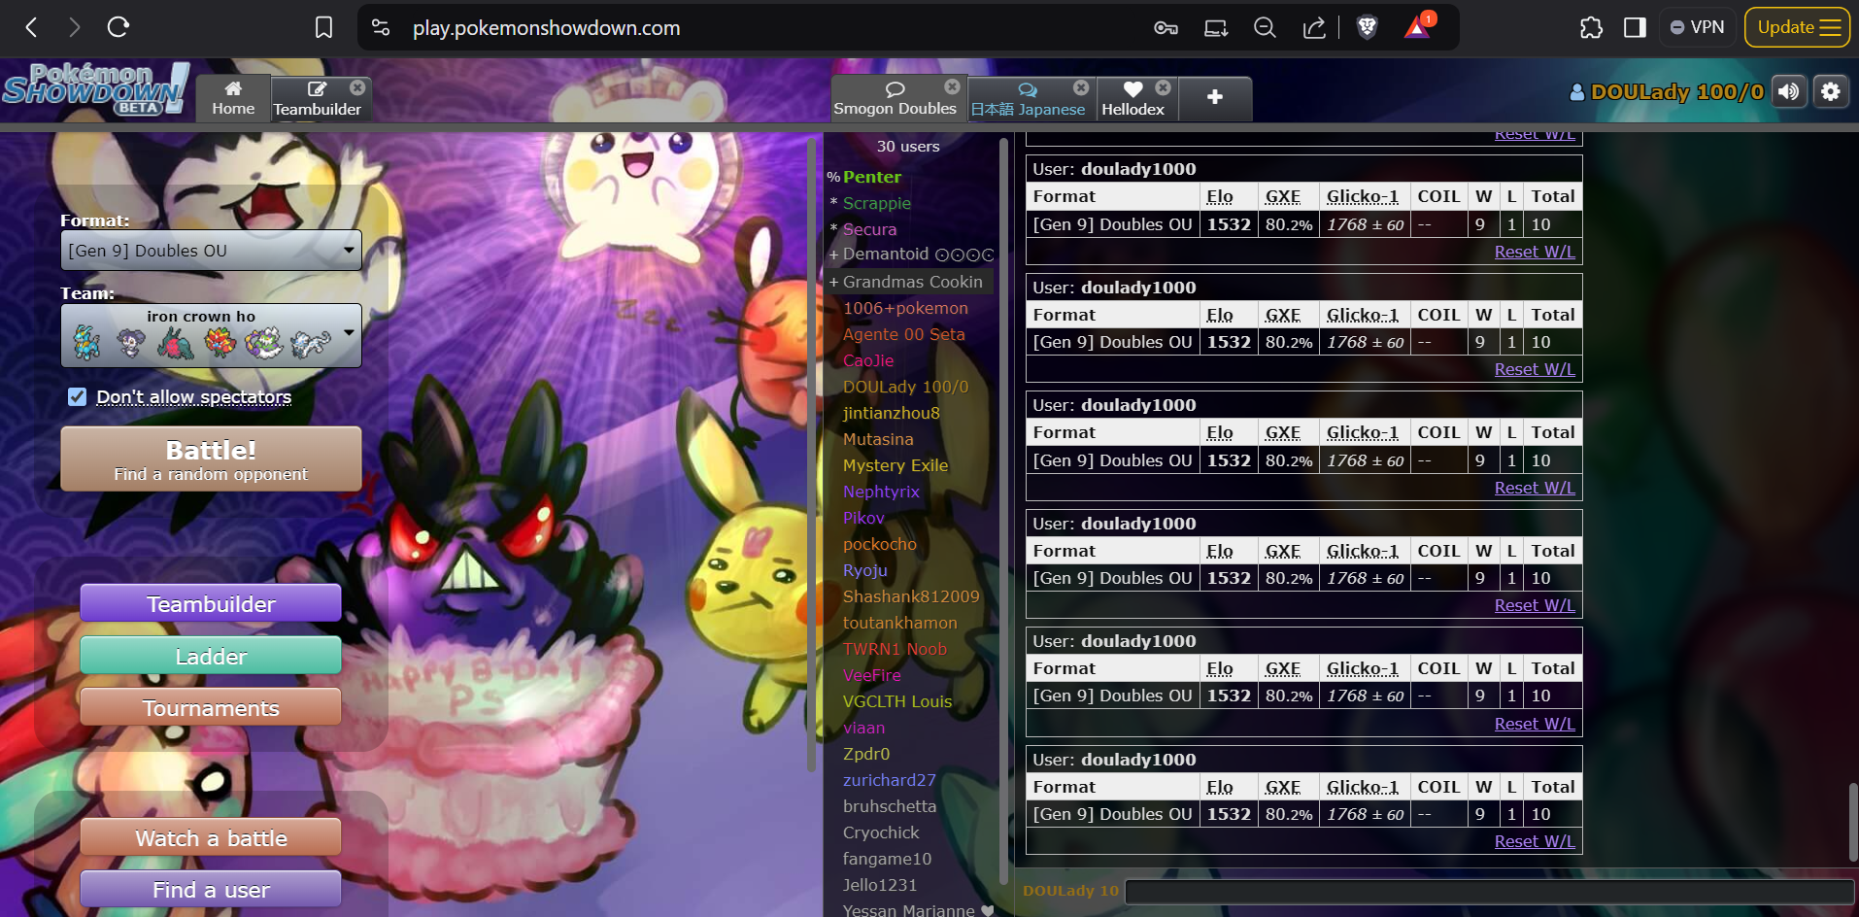Open team selector iron crown ho
This screenshot has width=1859, height=917.
pos(211,335)
